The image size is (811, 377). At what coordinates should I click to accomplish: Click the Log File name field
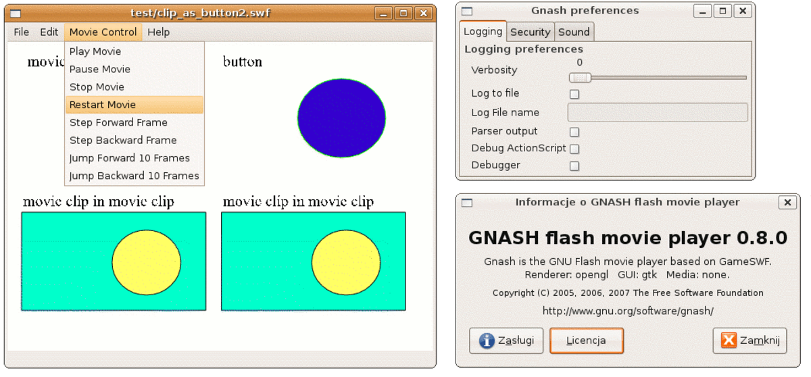(x=658, y=112)
